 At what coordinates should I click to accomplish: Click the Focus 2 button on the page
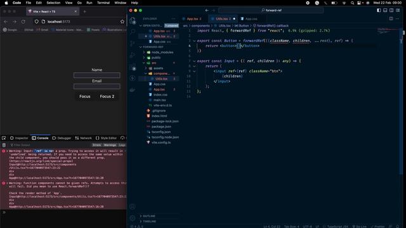coord(107,96)
